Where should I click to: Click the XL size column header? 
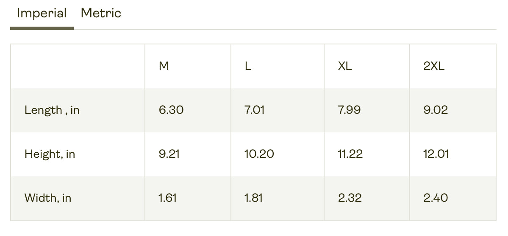[x=345, y=66]
